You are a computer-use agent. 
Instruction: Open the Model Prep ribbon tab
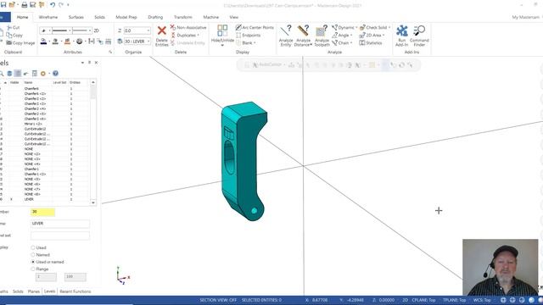click(x=126, y=17)
